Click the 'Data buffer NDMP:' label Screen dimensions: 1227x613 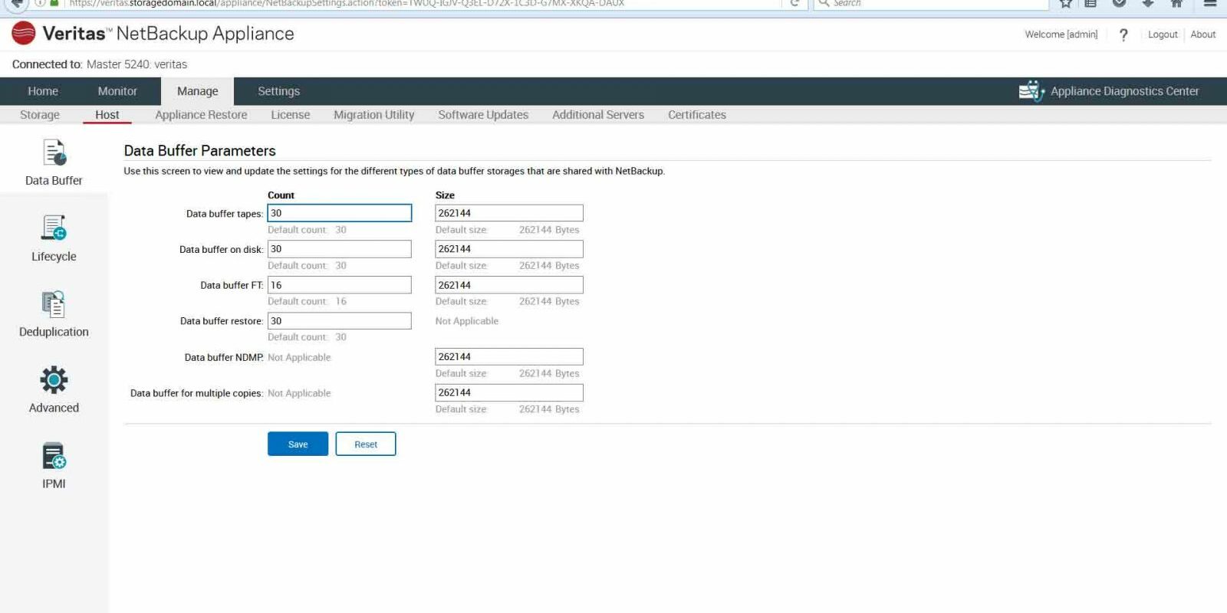224,358
